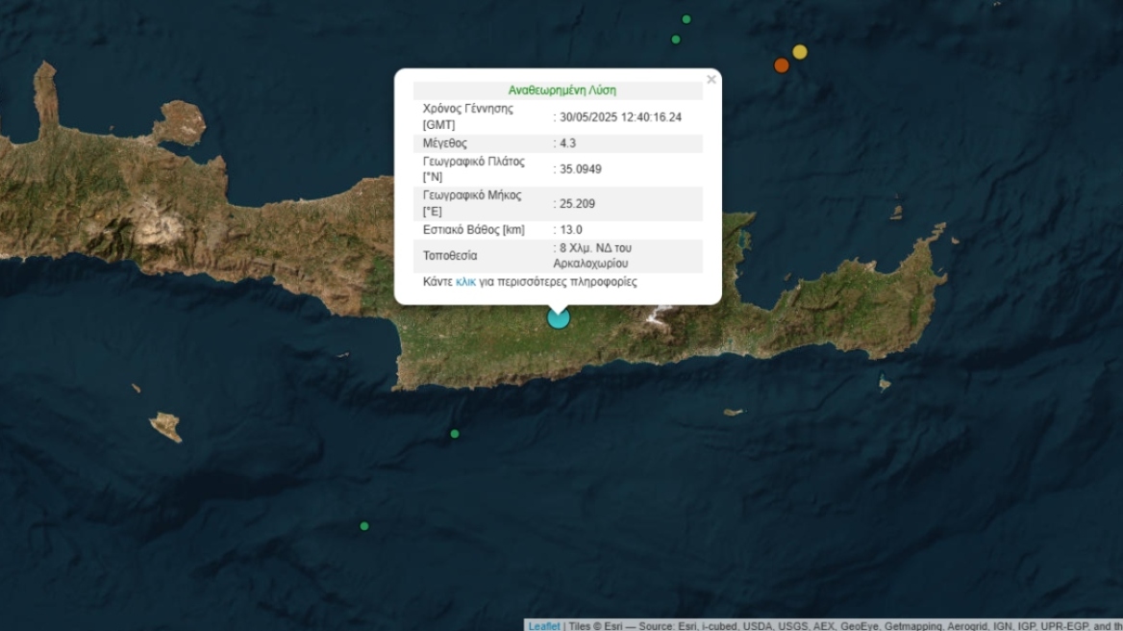This screenshot has width=1123, height=631.
Task: Select the yellow earthquake marker
Action: tap(800, 52)
